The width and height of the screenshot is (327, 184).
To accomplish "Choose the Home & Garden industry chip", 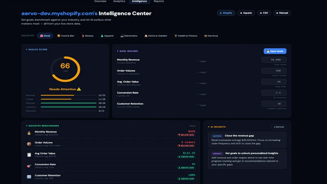I will (x=156, y=36).
